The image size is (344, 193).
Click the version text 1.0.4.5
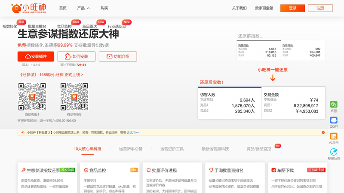[36, 65]
